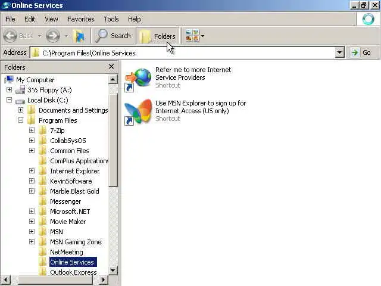Screen dimensions: 381x286
Task: Open the Edit menu
Action: pos(30,19)
